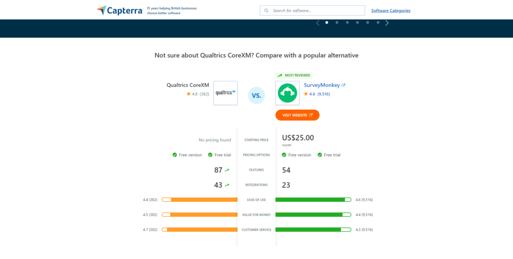Go to previous carousel slide arrow
513x259 pixels.
317,23
